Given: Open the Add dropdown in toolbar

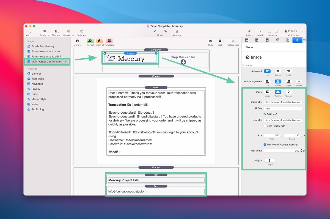Looking at the screenshot, I should (28, 31).
